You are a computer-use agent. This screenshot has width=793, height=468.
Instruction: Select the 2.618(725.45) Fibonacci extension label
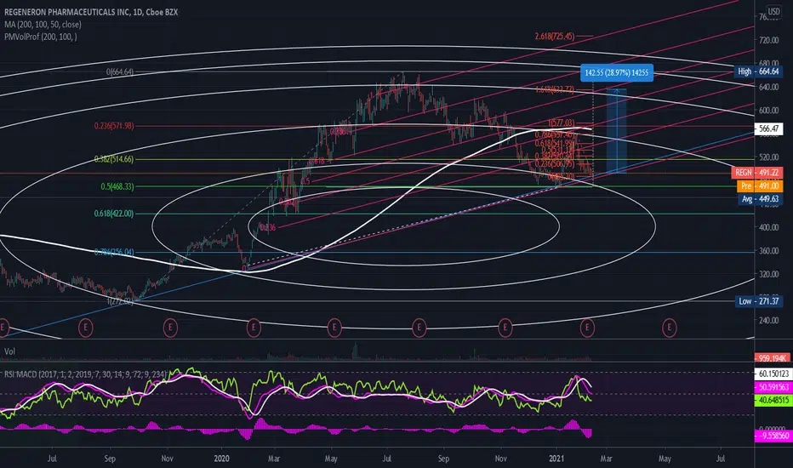click(554, 37)
